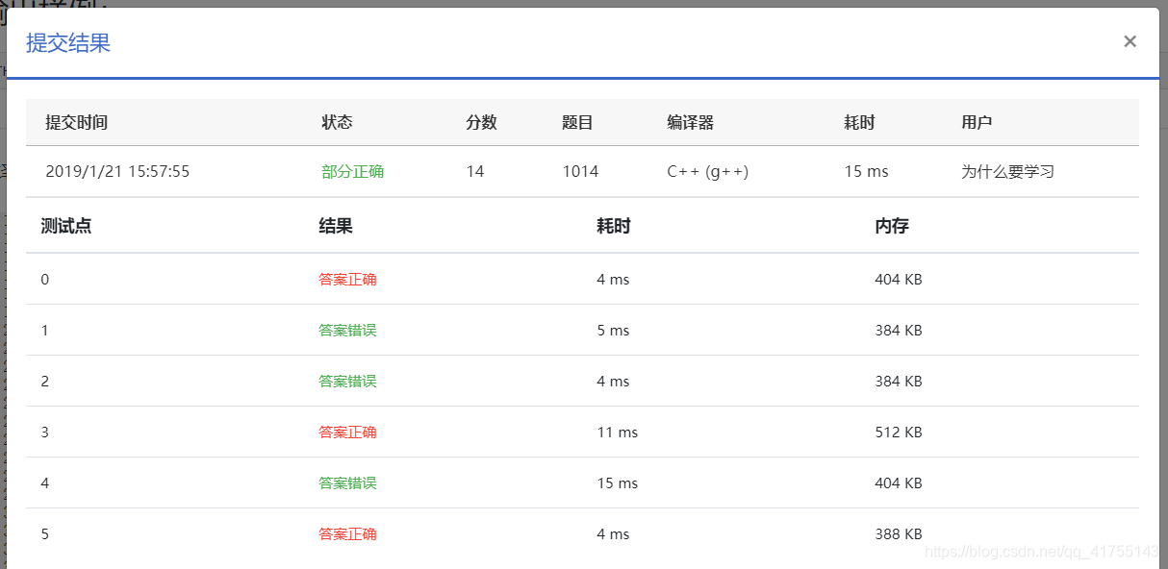The image size is (1168, 569).
Task: Select test point 0
Action: [x=45, y=280]
